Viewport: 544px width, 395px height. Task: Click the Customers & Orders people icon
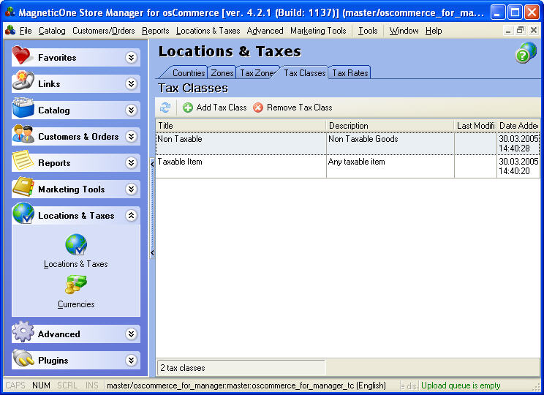(23, 134)
